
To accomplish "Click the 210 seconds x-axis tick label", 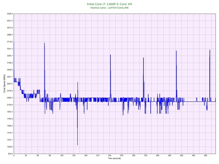I will pos(98,156).
